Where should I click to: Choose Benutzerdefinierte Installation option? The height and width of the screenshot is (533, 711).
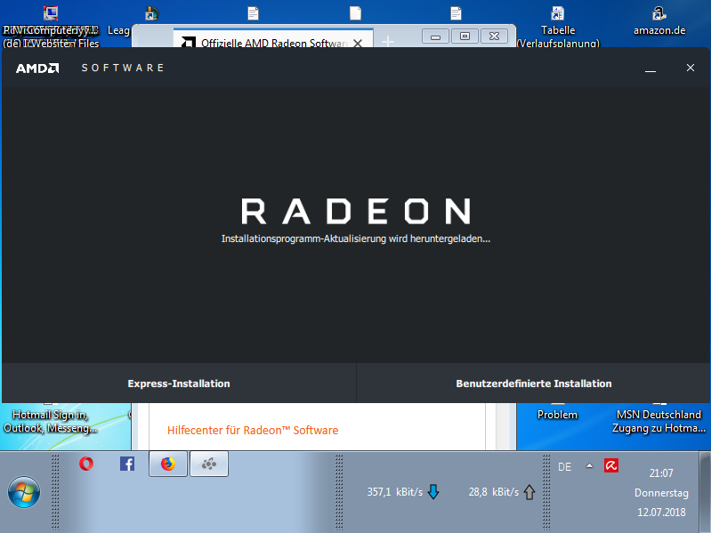point(534,384)
